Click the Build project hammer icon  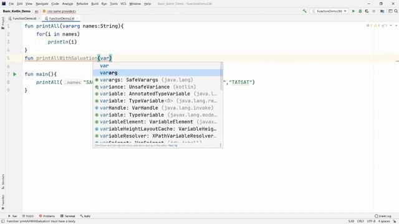304,11
